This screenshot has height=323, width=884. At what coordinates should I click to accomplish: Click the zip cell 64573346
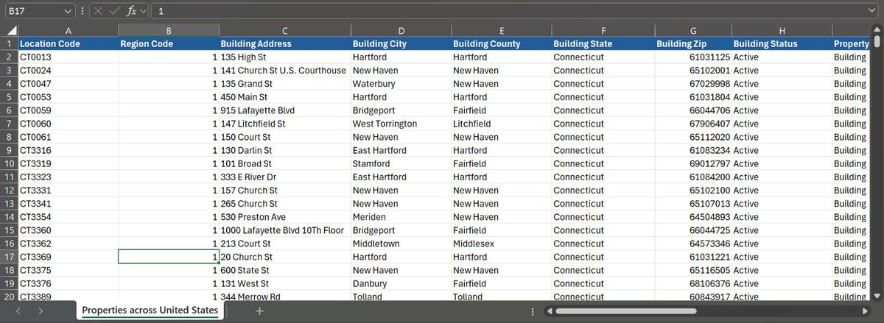coord(693,244)
